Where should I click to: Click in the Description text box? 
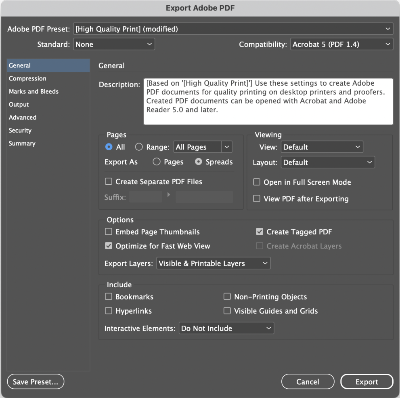click(x=268, y=101)
